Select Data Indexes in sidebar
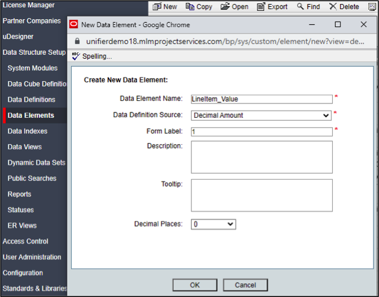 [x=27, y=131]
